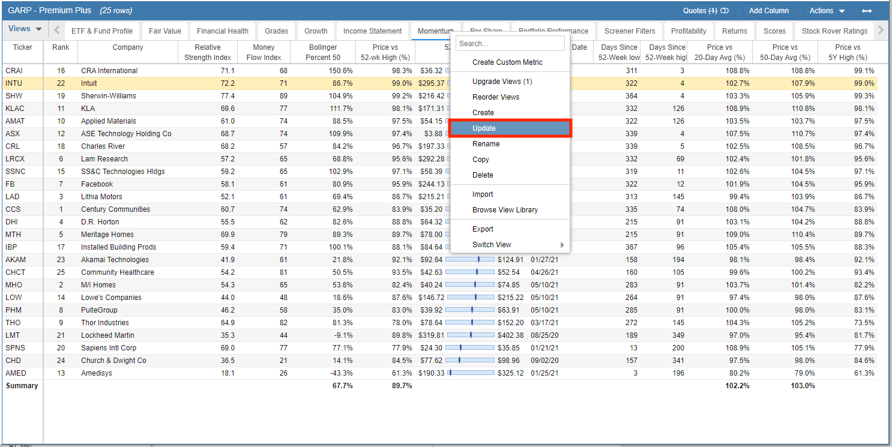892x447 pixels.
Task: Choose Export from the menu
Action: [x=510, y=229]
